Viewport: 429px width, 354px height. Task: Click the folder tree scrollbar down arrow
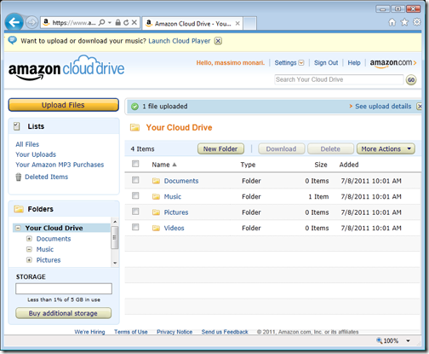pos(115,263)
